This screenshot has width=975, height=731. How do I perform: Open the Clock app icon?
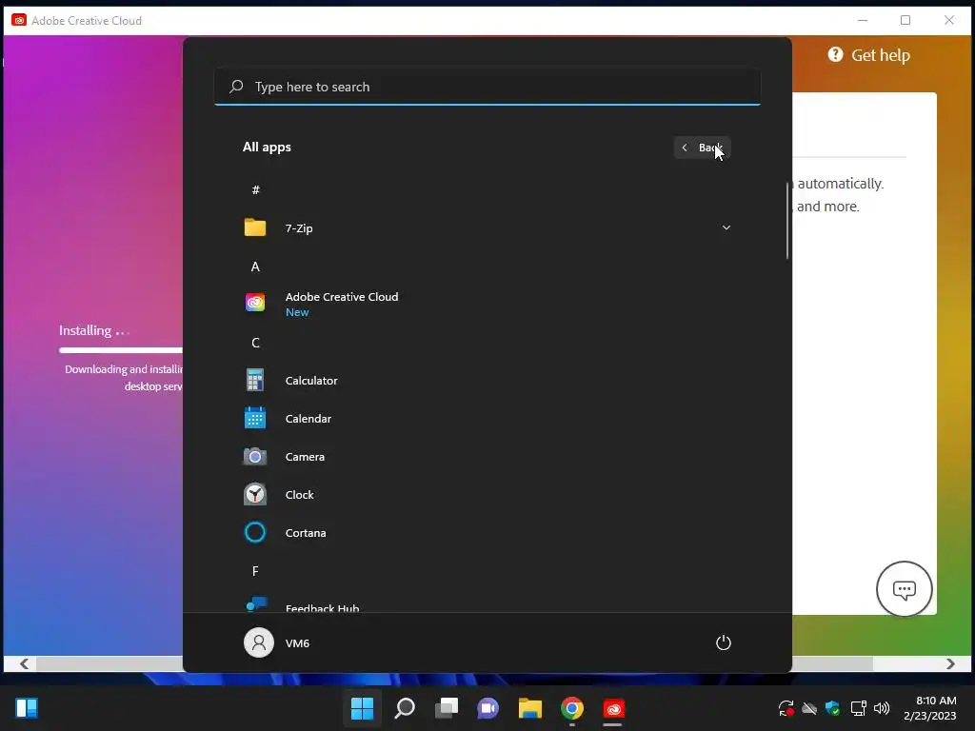(255, 494)
